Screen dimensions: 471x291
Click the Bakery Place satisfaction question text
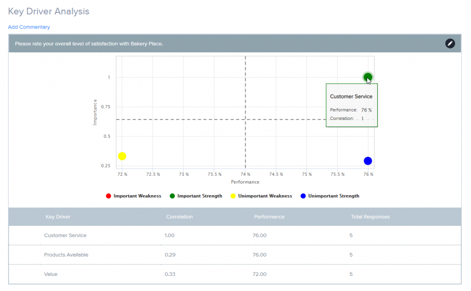tap(89, 44)
